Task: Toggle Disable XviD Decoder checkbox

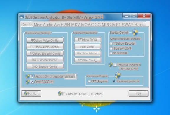Action: pos(32,77)
